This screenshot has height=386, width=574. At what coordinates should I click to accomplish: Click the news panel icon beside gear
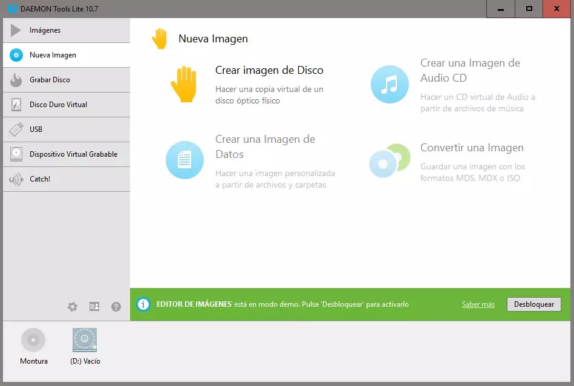94,307
